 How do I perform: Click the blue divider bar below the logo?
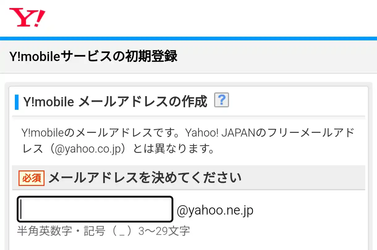[188, 38]
